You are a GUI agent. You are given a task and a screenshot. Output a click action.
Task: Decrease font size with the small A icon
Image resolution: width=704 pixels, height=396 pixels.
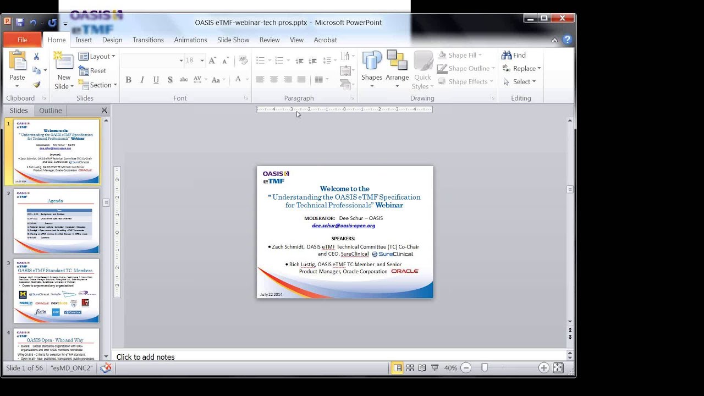click(225, 61)
